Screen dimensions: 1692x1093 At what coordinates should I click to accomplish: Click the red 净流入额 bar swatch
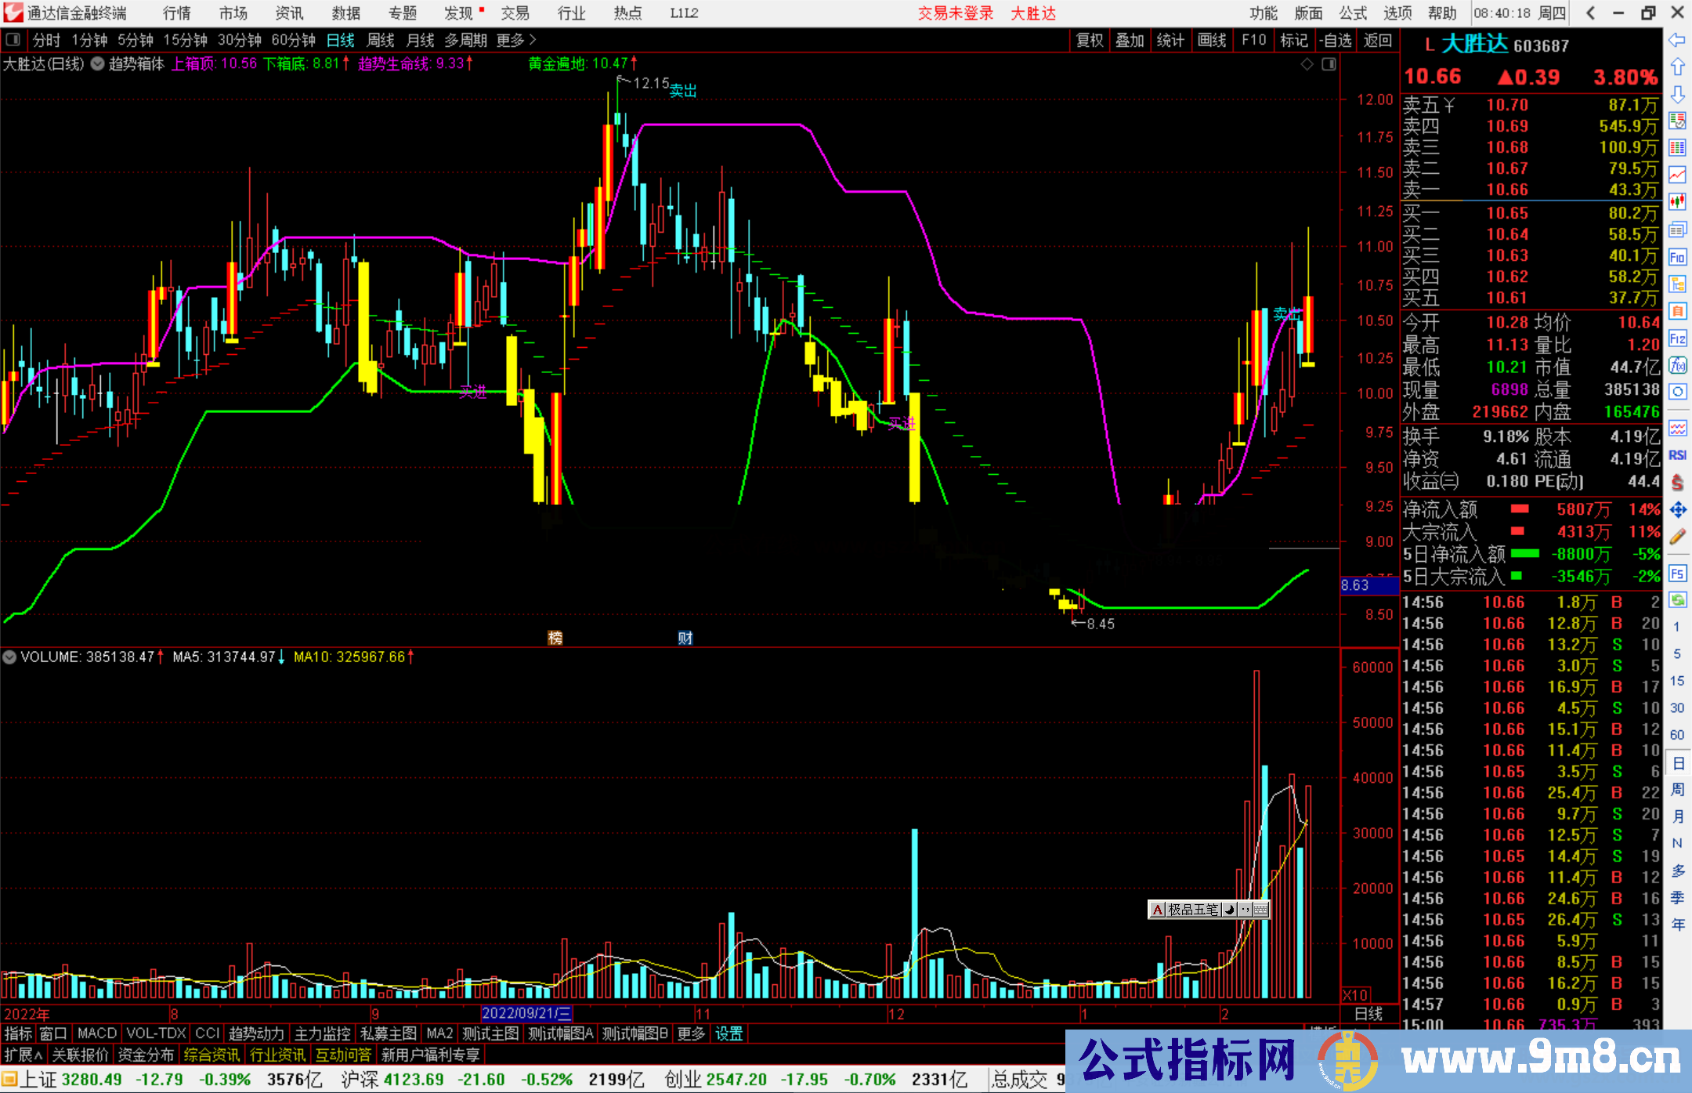coord(1520,509)
